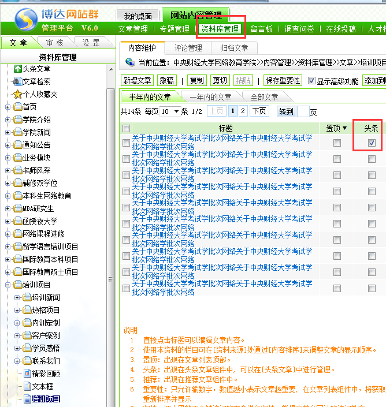Click the 客户案例 folder icon
The width and height of the screenshot is (386, 407).
(27, 335)
